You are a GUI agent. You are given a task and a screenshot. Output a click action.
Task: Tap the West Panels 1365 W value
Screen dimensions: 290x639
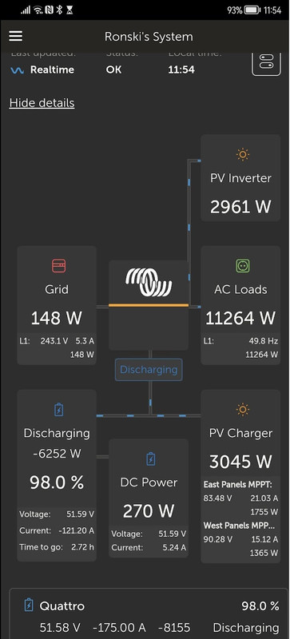point(264,553)
